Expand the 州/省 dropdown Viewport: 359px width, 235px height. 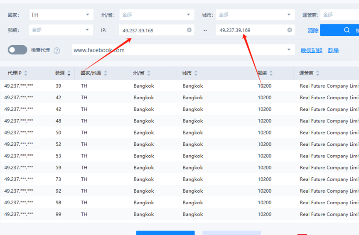click(157, 15)
